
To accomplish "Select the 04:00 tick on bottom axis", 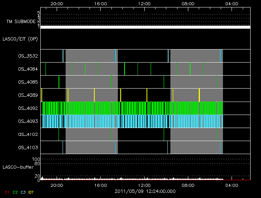I will click(x=232, y=185).
